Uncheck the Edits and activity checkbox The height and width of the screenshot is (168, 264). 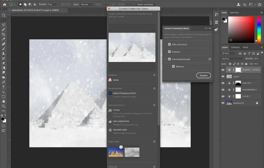click(x=169, y=44)
